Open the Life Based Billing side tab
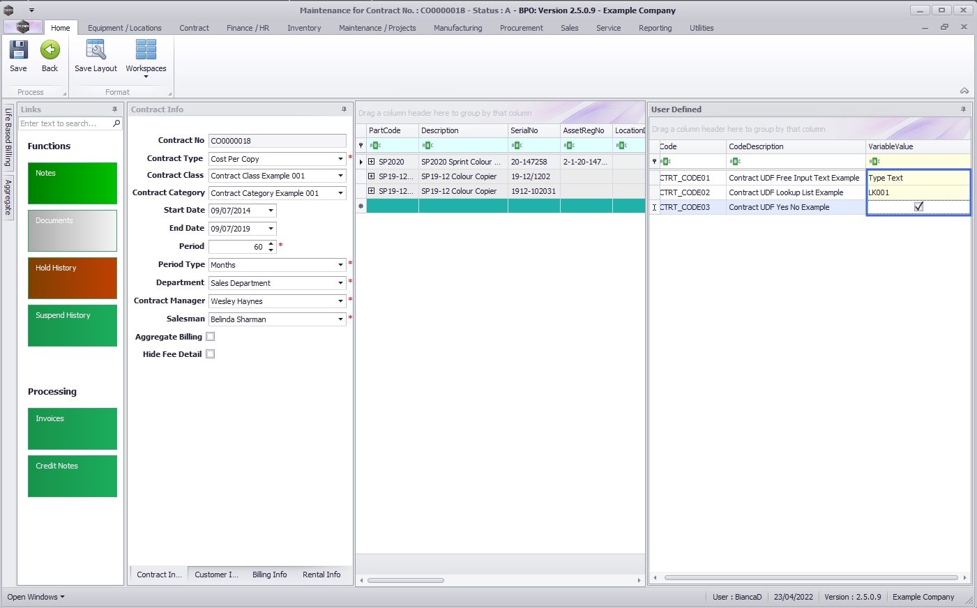 [8, 137]
